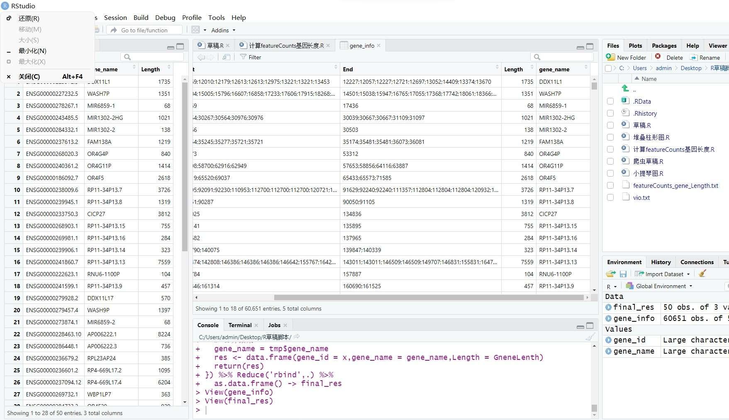Viewport: 729px width, 420px height.
Task: Click the Go to file/function search box
Action: [144, 30]
